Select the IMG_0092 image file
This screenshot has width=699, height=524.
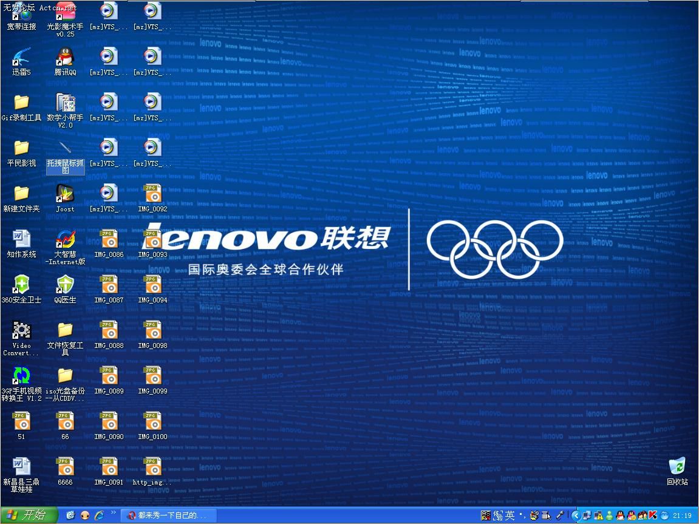tap(152, 199)
